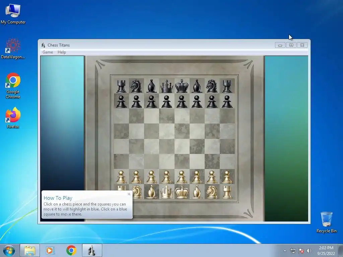Viewport: 343px width, 257px height.
Task: Select the black pawn in front of black king
Action: coord(182,102)
